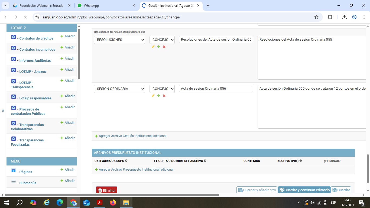Click Agregar Archivo Presupuesto Institucional adicional link
The height and width of the screenshot is (208, 370).
point(136,170)
